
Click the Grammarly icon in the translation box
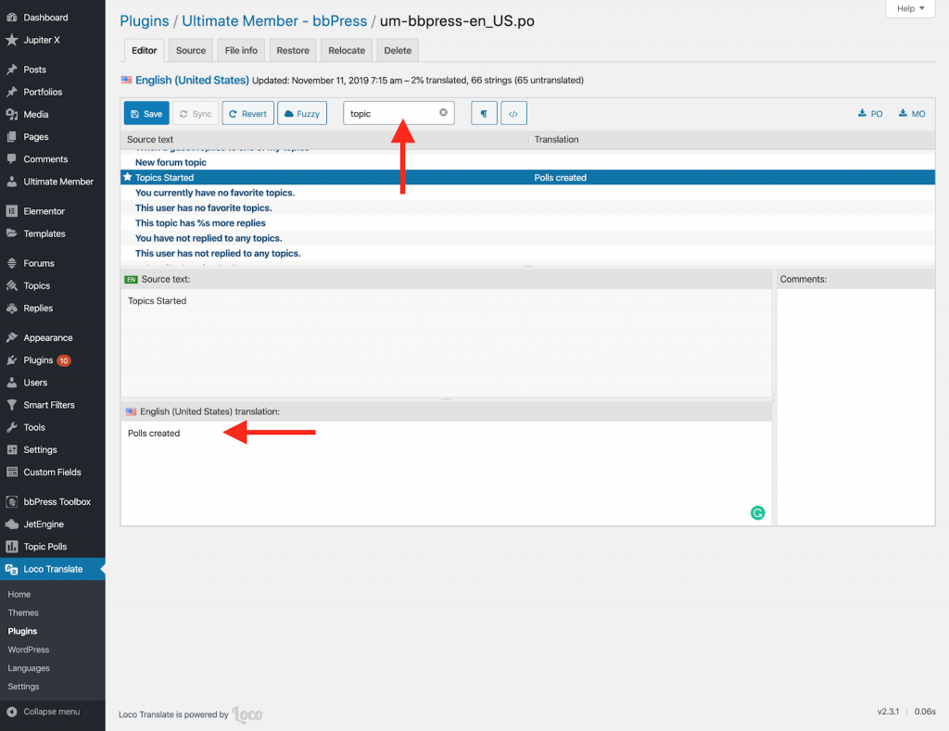[757, 512]
